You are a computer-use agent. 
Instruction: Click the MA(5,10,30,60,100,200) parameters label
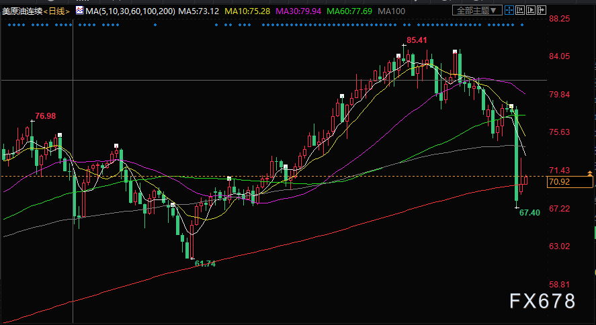coord(130,11)
